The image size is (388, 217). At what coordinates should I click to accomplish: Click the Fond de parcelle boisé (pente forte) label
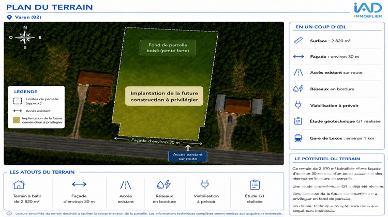(168, 48)
